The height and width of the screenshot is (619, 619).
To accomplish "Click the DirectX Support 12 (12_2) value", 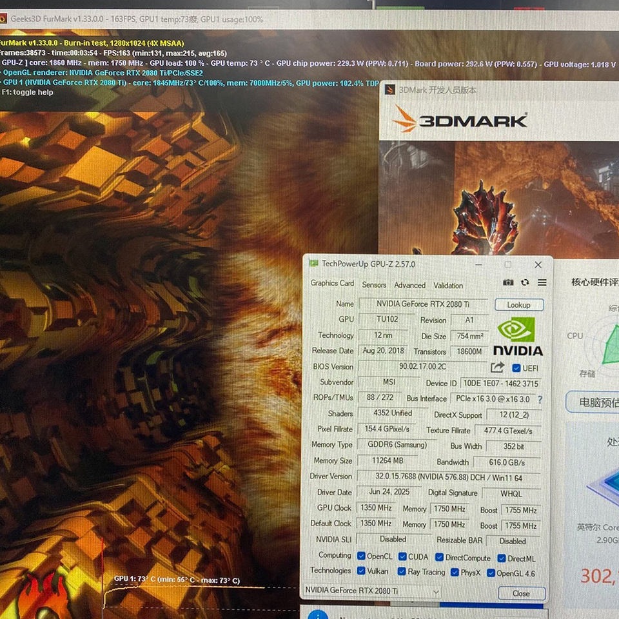I will pyautogui.click(x=514, y=415).
